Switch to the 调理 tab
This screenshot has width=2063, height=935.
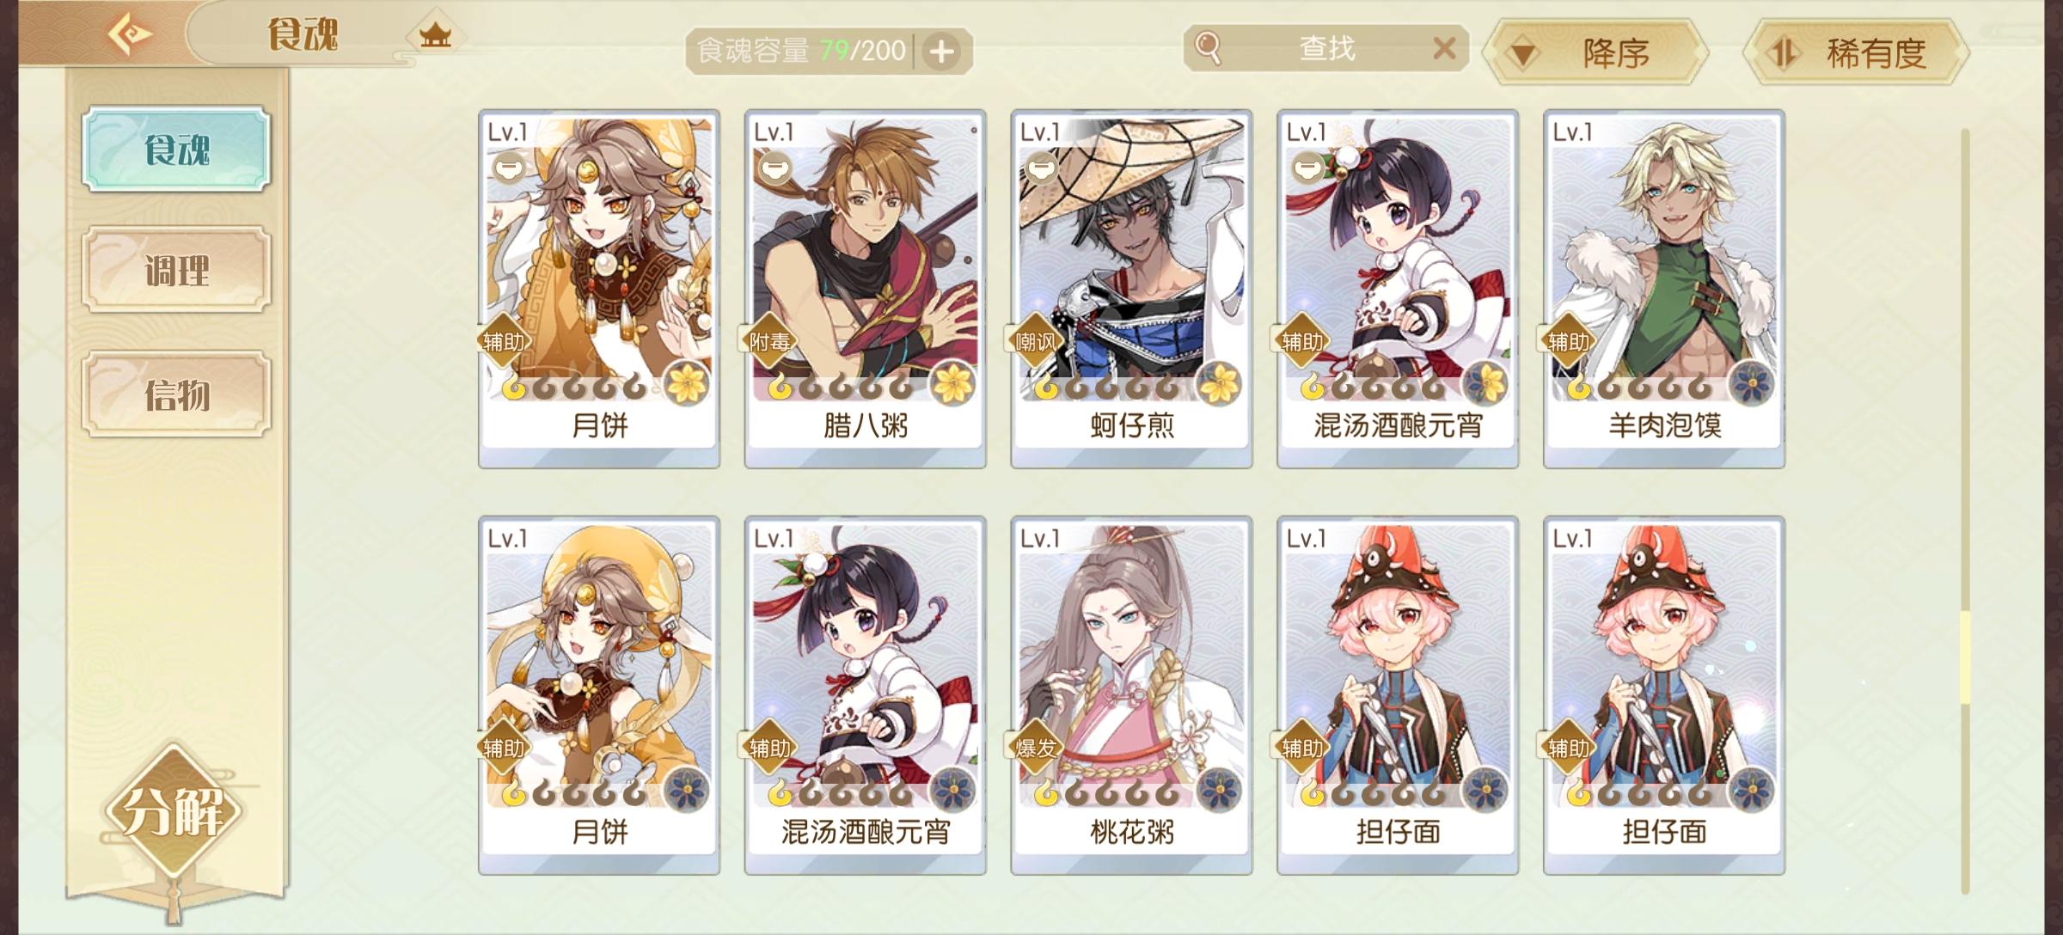tap(177, 271)
